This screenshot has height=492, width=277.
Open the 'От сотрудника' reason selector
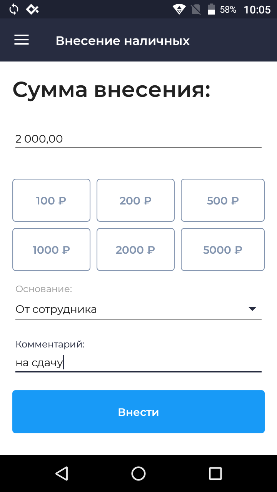pyautogui.click(x=131, y=309)
